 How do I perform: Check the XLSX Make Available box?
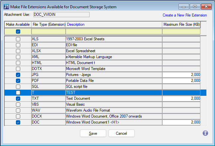[18, 51]
